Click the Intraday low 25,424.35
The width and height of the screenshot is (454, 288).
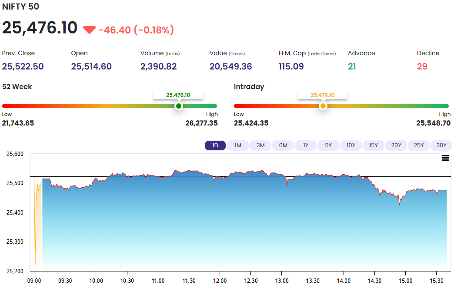coord(251,123)
